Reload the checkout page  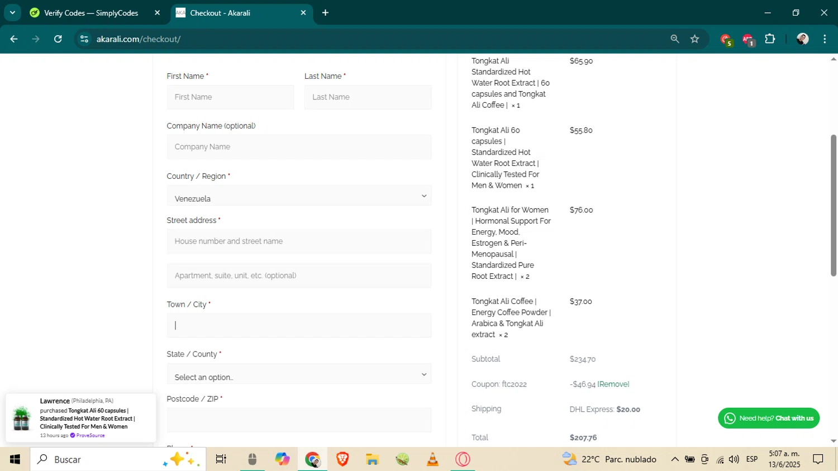[58, 39]
